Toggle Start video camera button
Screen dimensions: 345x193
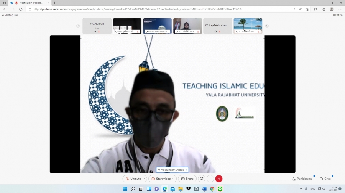coord(161,179)
